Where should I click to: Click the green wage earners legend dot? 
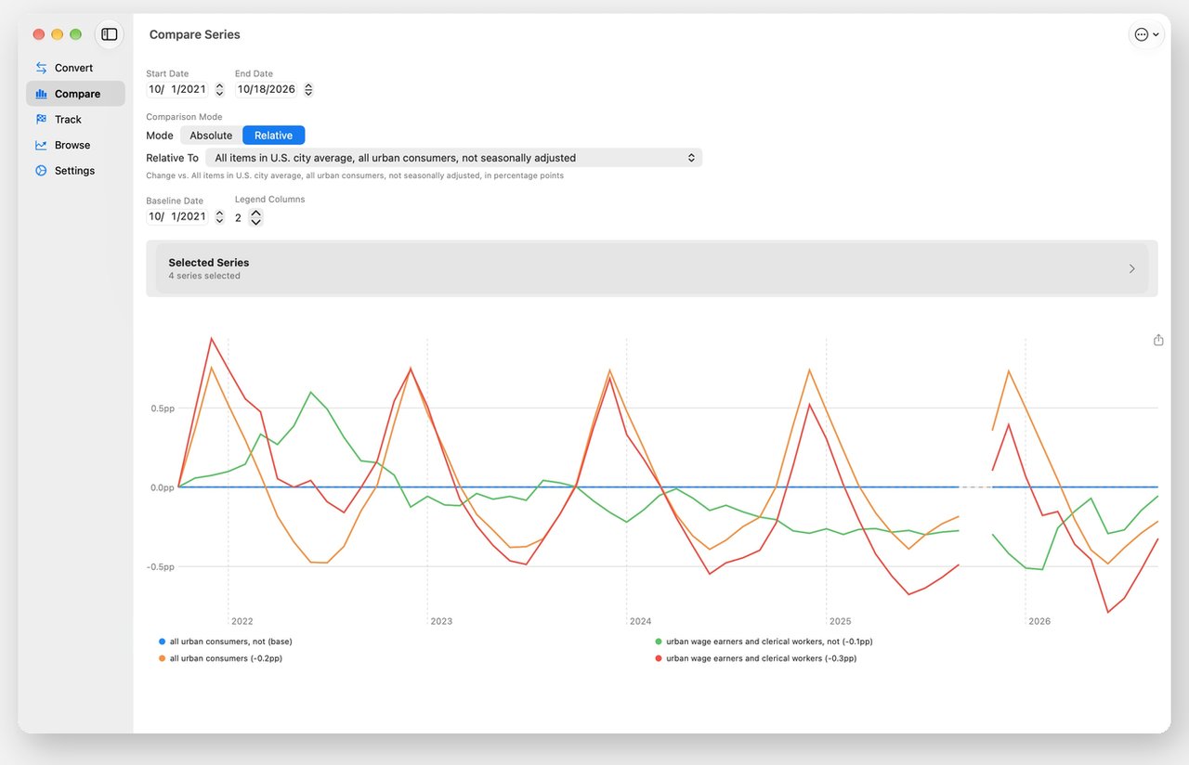coord(659,642)
